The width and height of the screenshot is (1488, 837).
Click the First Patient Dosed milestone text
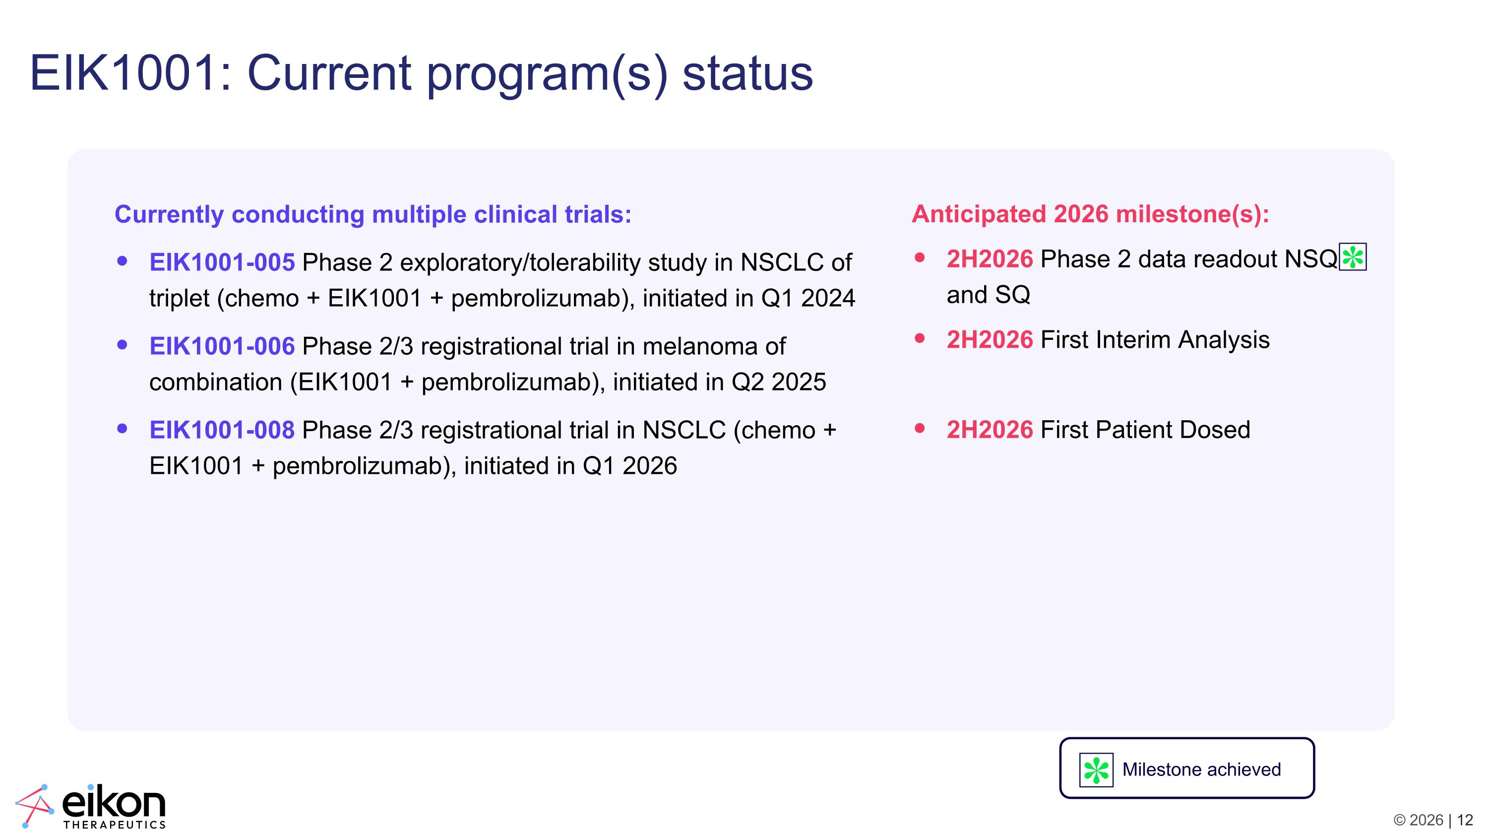coord(1145,430)
